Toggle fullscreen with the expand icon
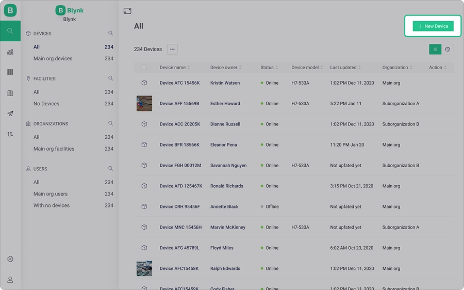 [127, 11]
